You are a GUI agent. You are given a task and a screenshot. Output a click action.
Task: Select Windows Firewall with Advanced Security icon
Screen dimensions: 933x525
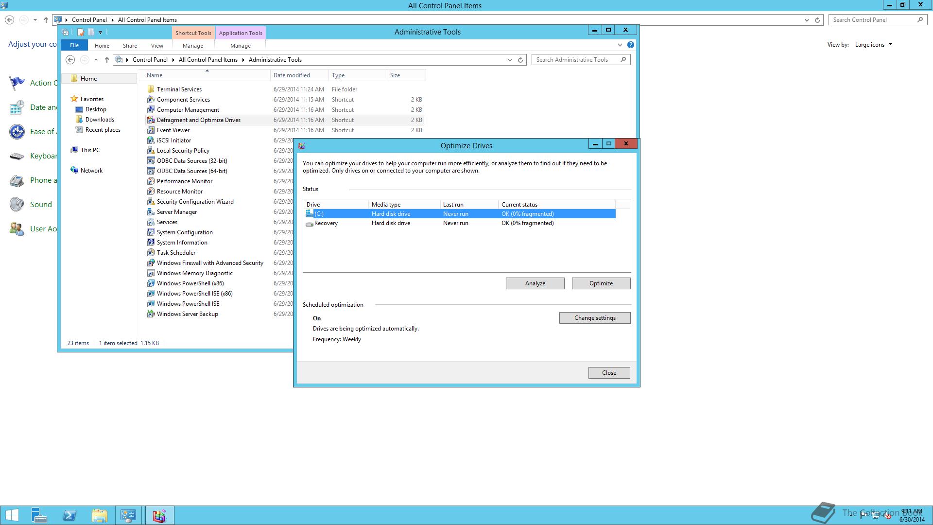151,263
